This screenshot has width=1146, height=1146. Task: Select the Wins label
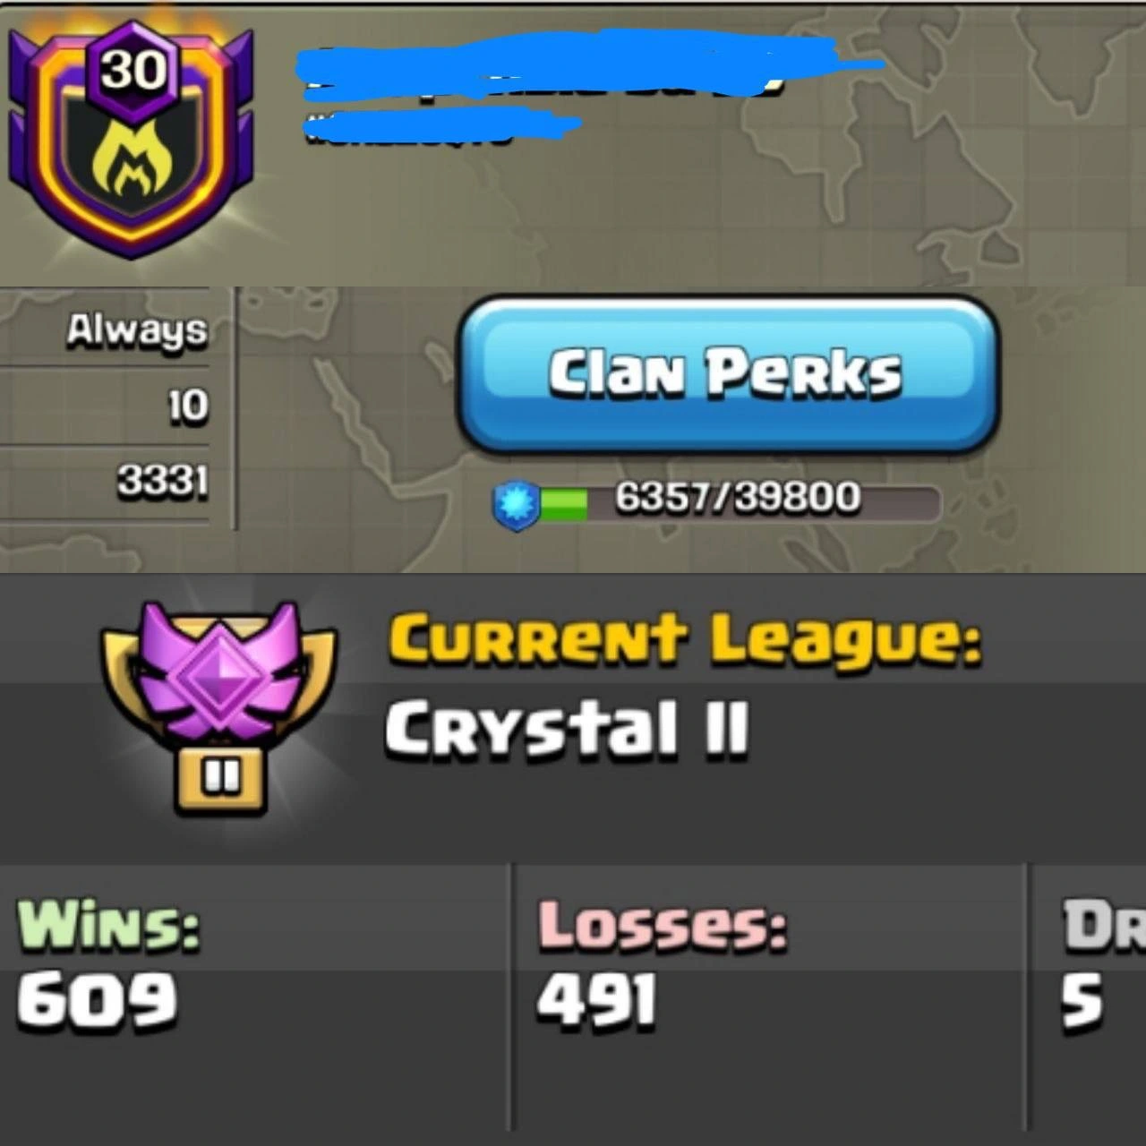109,925
